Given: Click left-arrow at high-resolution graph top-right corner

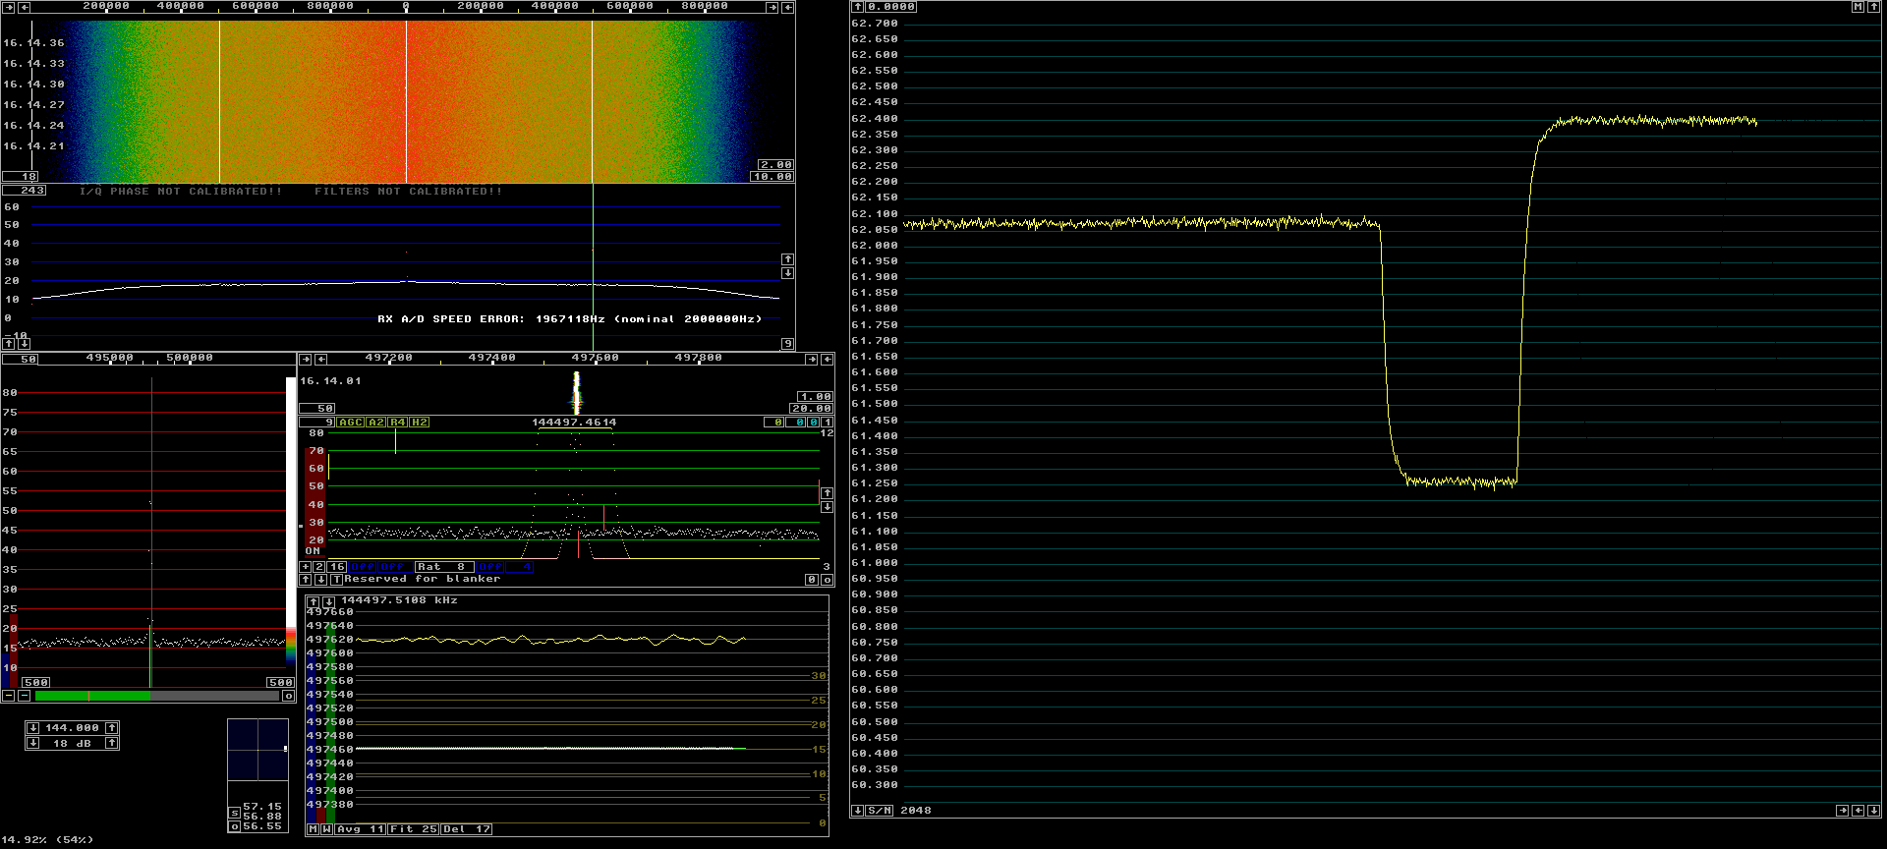Looking at the screenshot, I should point(828,360).
